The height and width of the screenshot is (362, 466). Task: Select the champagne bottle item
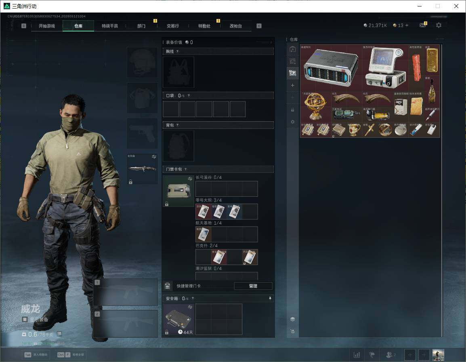pyautogui.click(x=432, y=91)
